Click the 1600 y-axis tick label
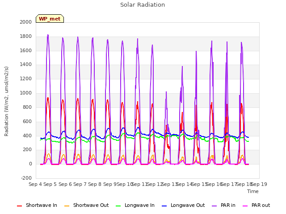This screenshot has height=214, width=286. (x=26, y=50)
